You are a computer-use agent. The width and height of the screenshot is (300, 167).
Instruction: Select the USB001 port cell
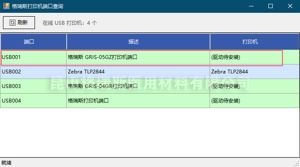point(33,57)
